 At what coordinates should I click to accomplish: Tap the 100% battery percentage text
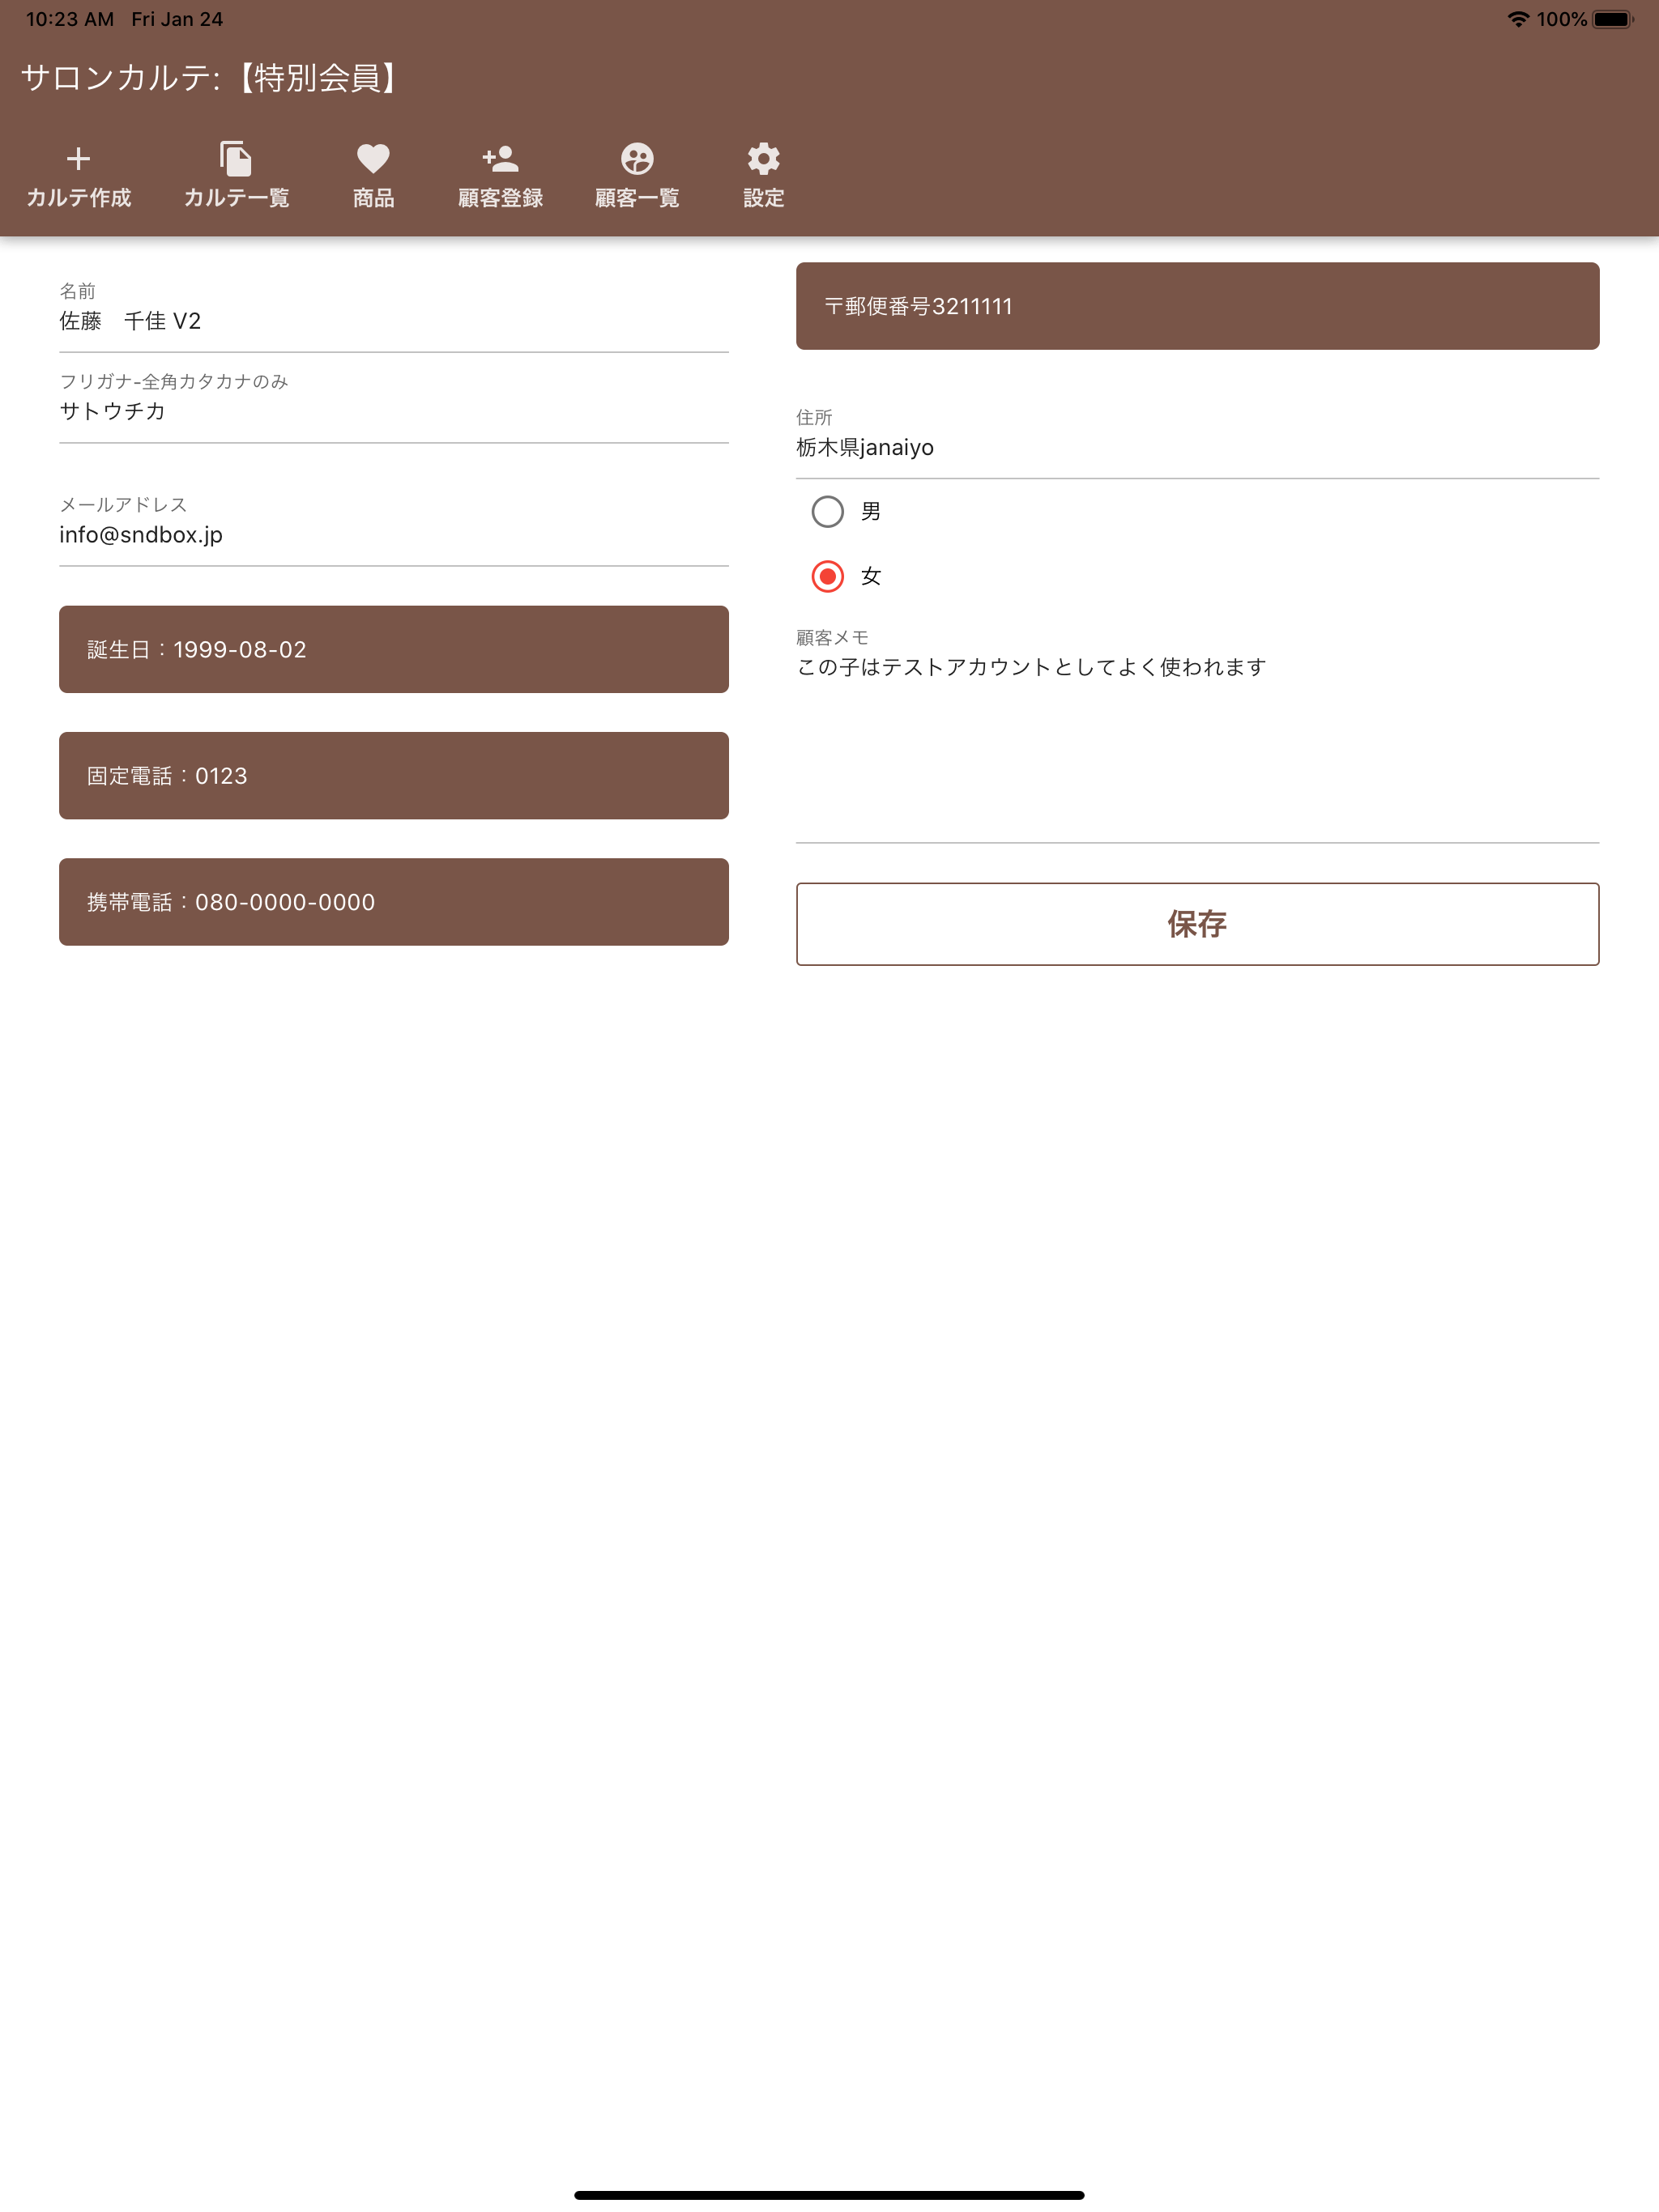tap(1561, 19)
